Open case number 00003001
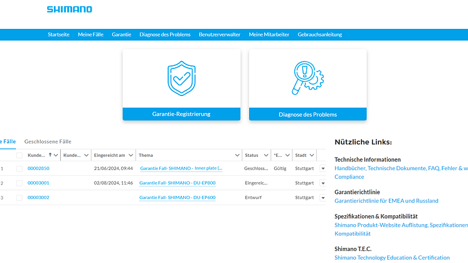The image size is (468, 263). (x=38, y=183)
